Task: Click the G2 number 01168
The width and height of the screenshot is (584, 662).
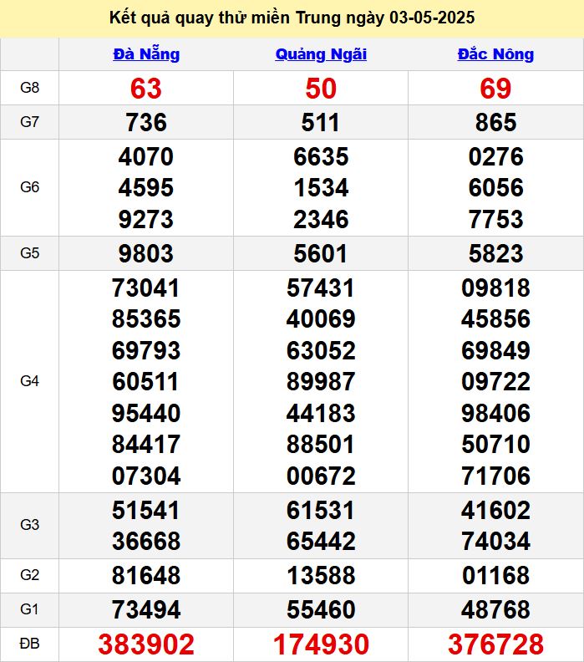Action: click(495, 575)
